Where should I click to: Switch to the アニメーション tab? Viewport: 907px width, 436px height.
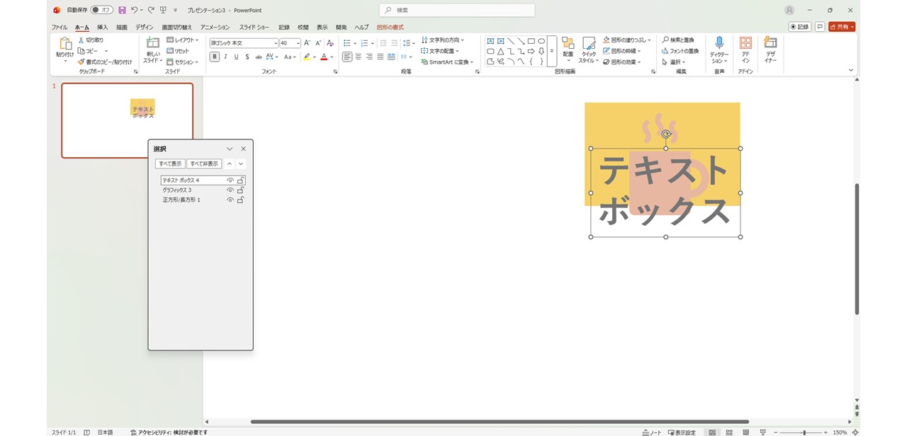pos(215,27)
